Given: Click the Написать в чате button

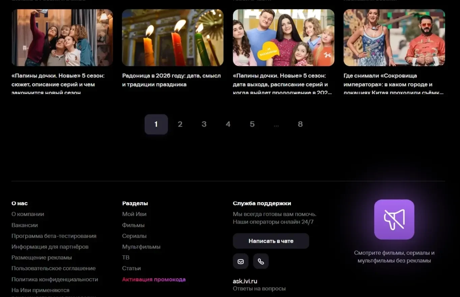Looking at the screenshot, I should click(271, 241).
